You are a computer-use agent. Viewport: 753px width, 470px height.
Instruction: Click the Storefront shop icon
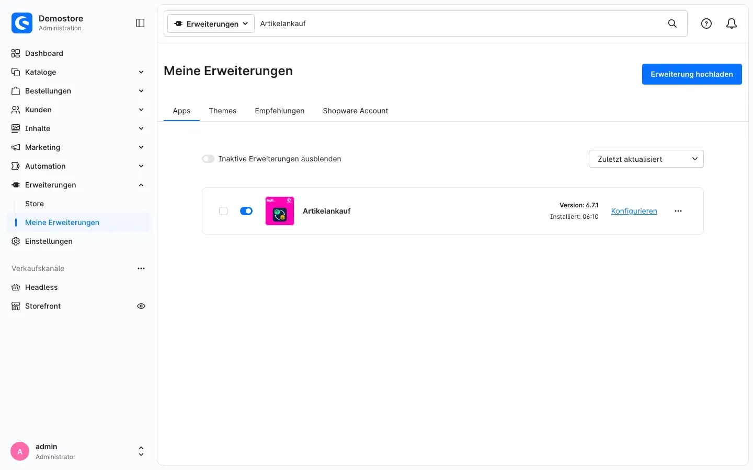16,306
